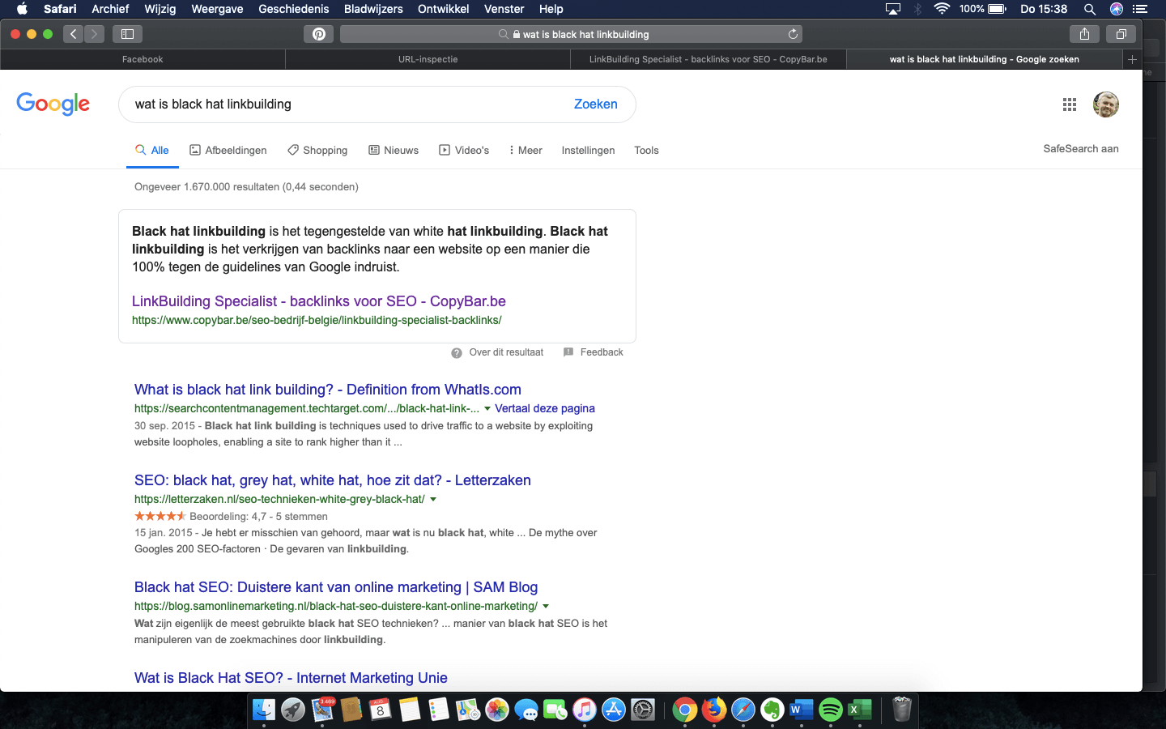The width and height of the screenshot is (1166, 729).
Task: Open the Apple menu
Action: pos(22,9)
